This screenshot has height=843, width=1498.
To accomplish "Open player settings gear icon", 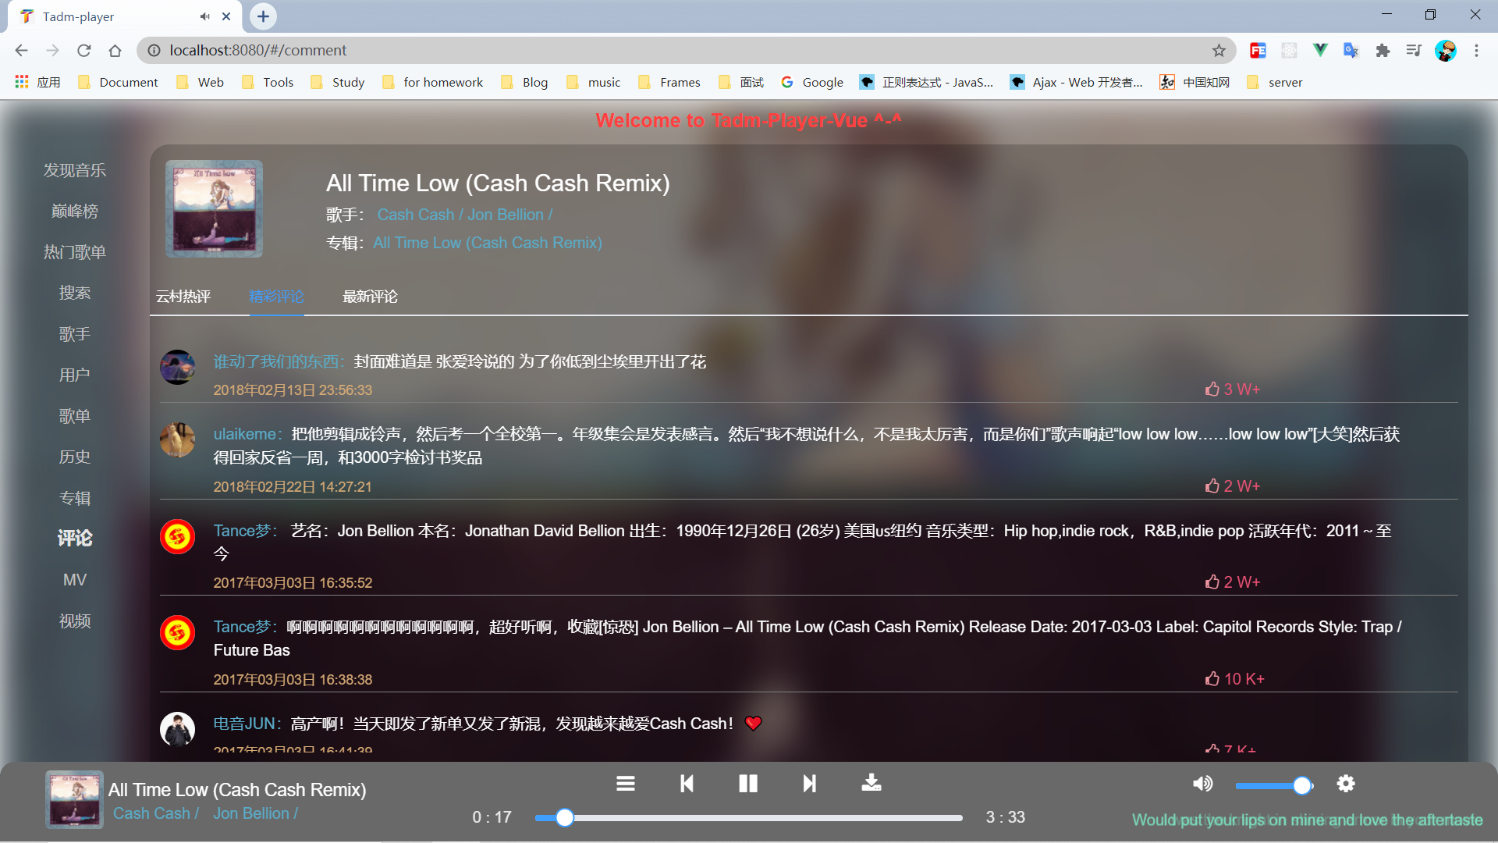I will tap(1345, 784).
